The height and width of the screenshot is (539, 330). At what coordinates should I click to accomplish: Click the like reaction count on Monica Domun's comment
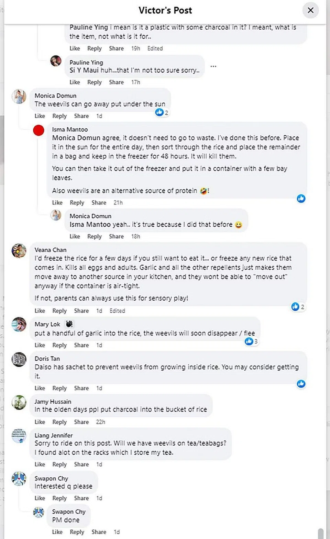[162, 112]
